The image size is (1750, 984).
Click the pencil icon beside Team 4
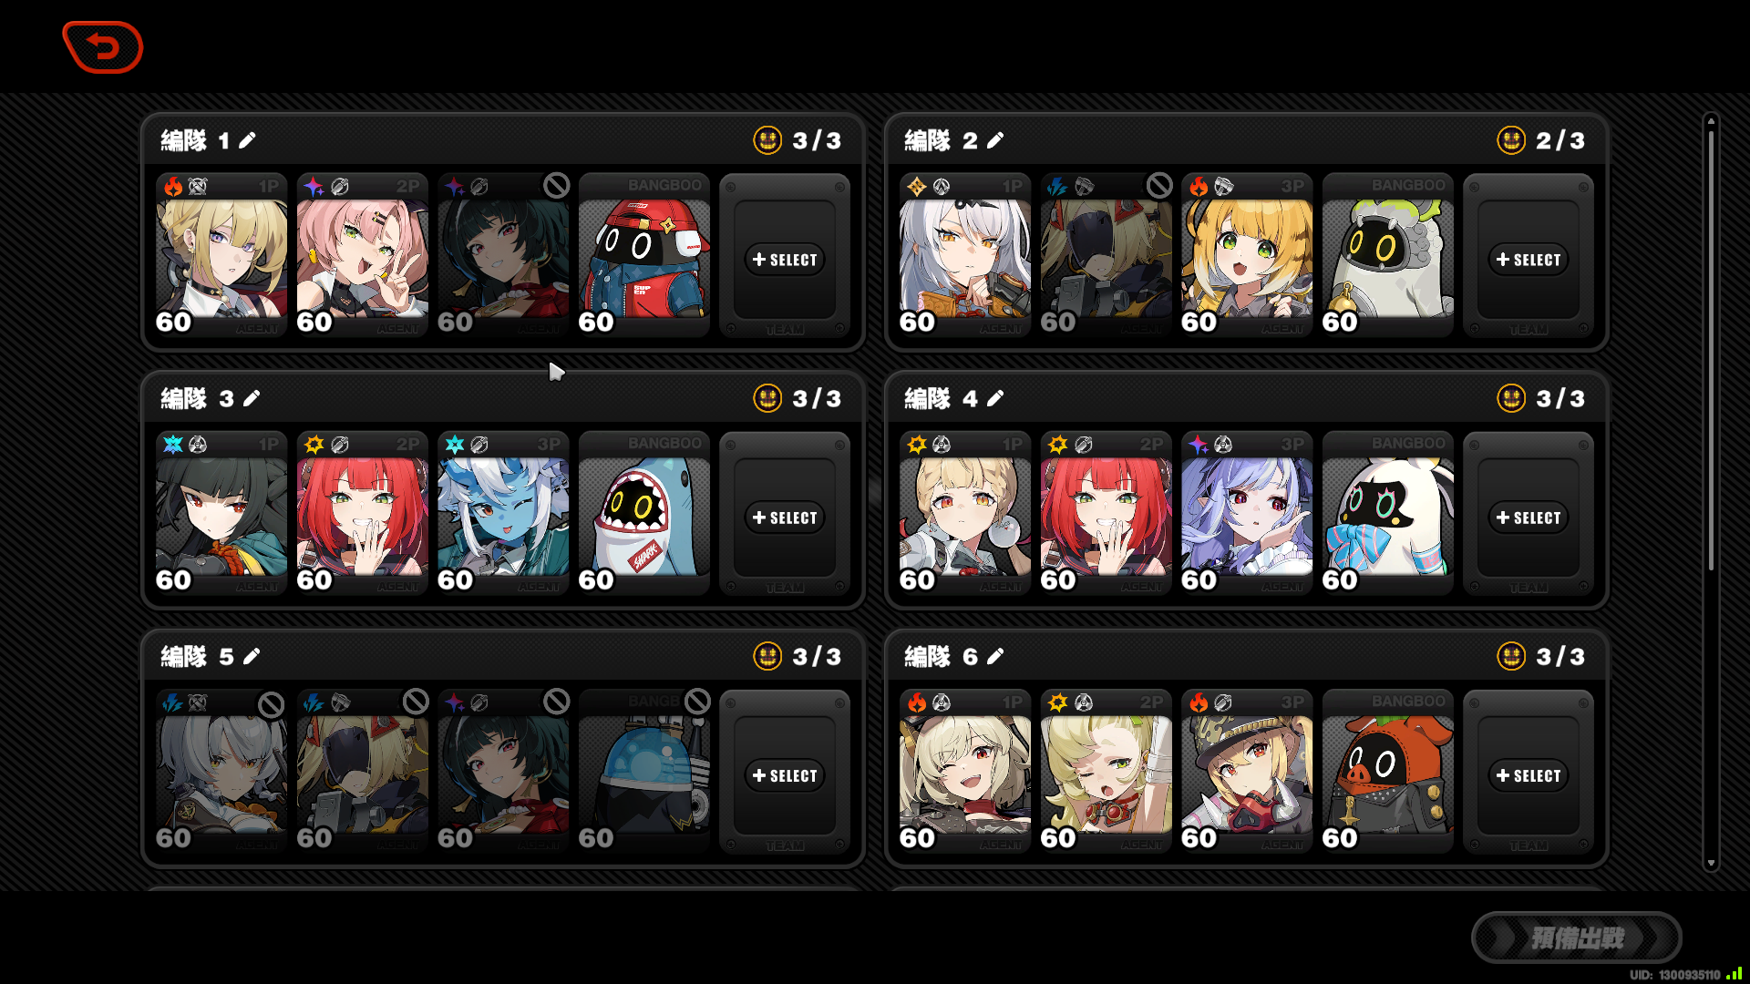[x=995, y=398]
